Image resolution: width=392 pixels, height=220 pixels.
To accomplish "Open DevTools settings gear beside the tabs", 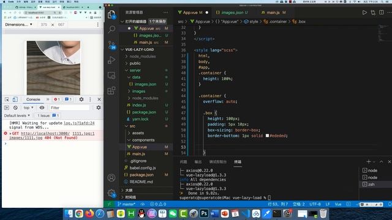I will pyautogui.click(x=81, y=99).
